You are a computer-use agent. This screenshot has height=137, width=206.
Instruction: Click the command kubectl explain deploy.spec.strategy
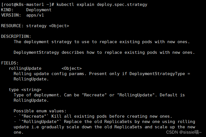point(102,4)
